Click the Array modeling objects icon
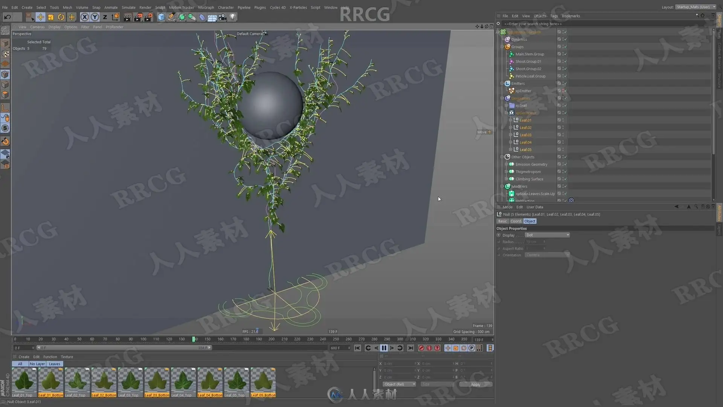The width and height of the screenshot is (723, 407). tap(192, 17)
